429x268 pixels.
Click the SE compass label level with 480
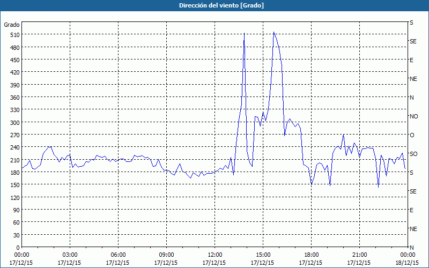[413, 41]
